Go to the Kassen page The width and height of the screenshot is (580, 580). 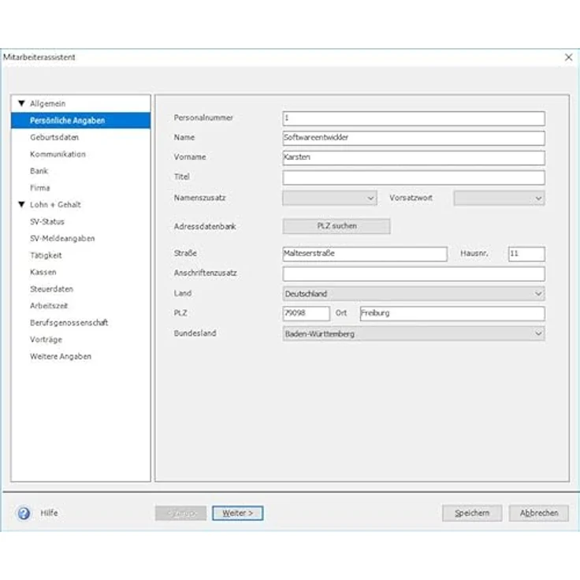43,272
